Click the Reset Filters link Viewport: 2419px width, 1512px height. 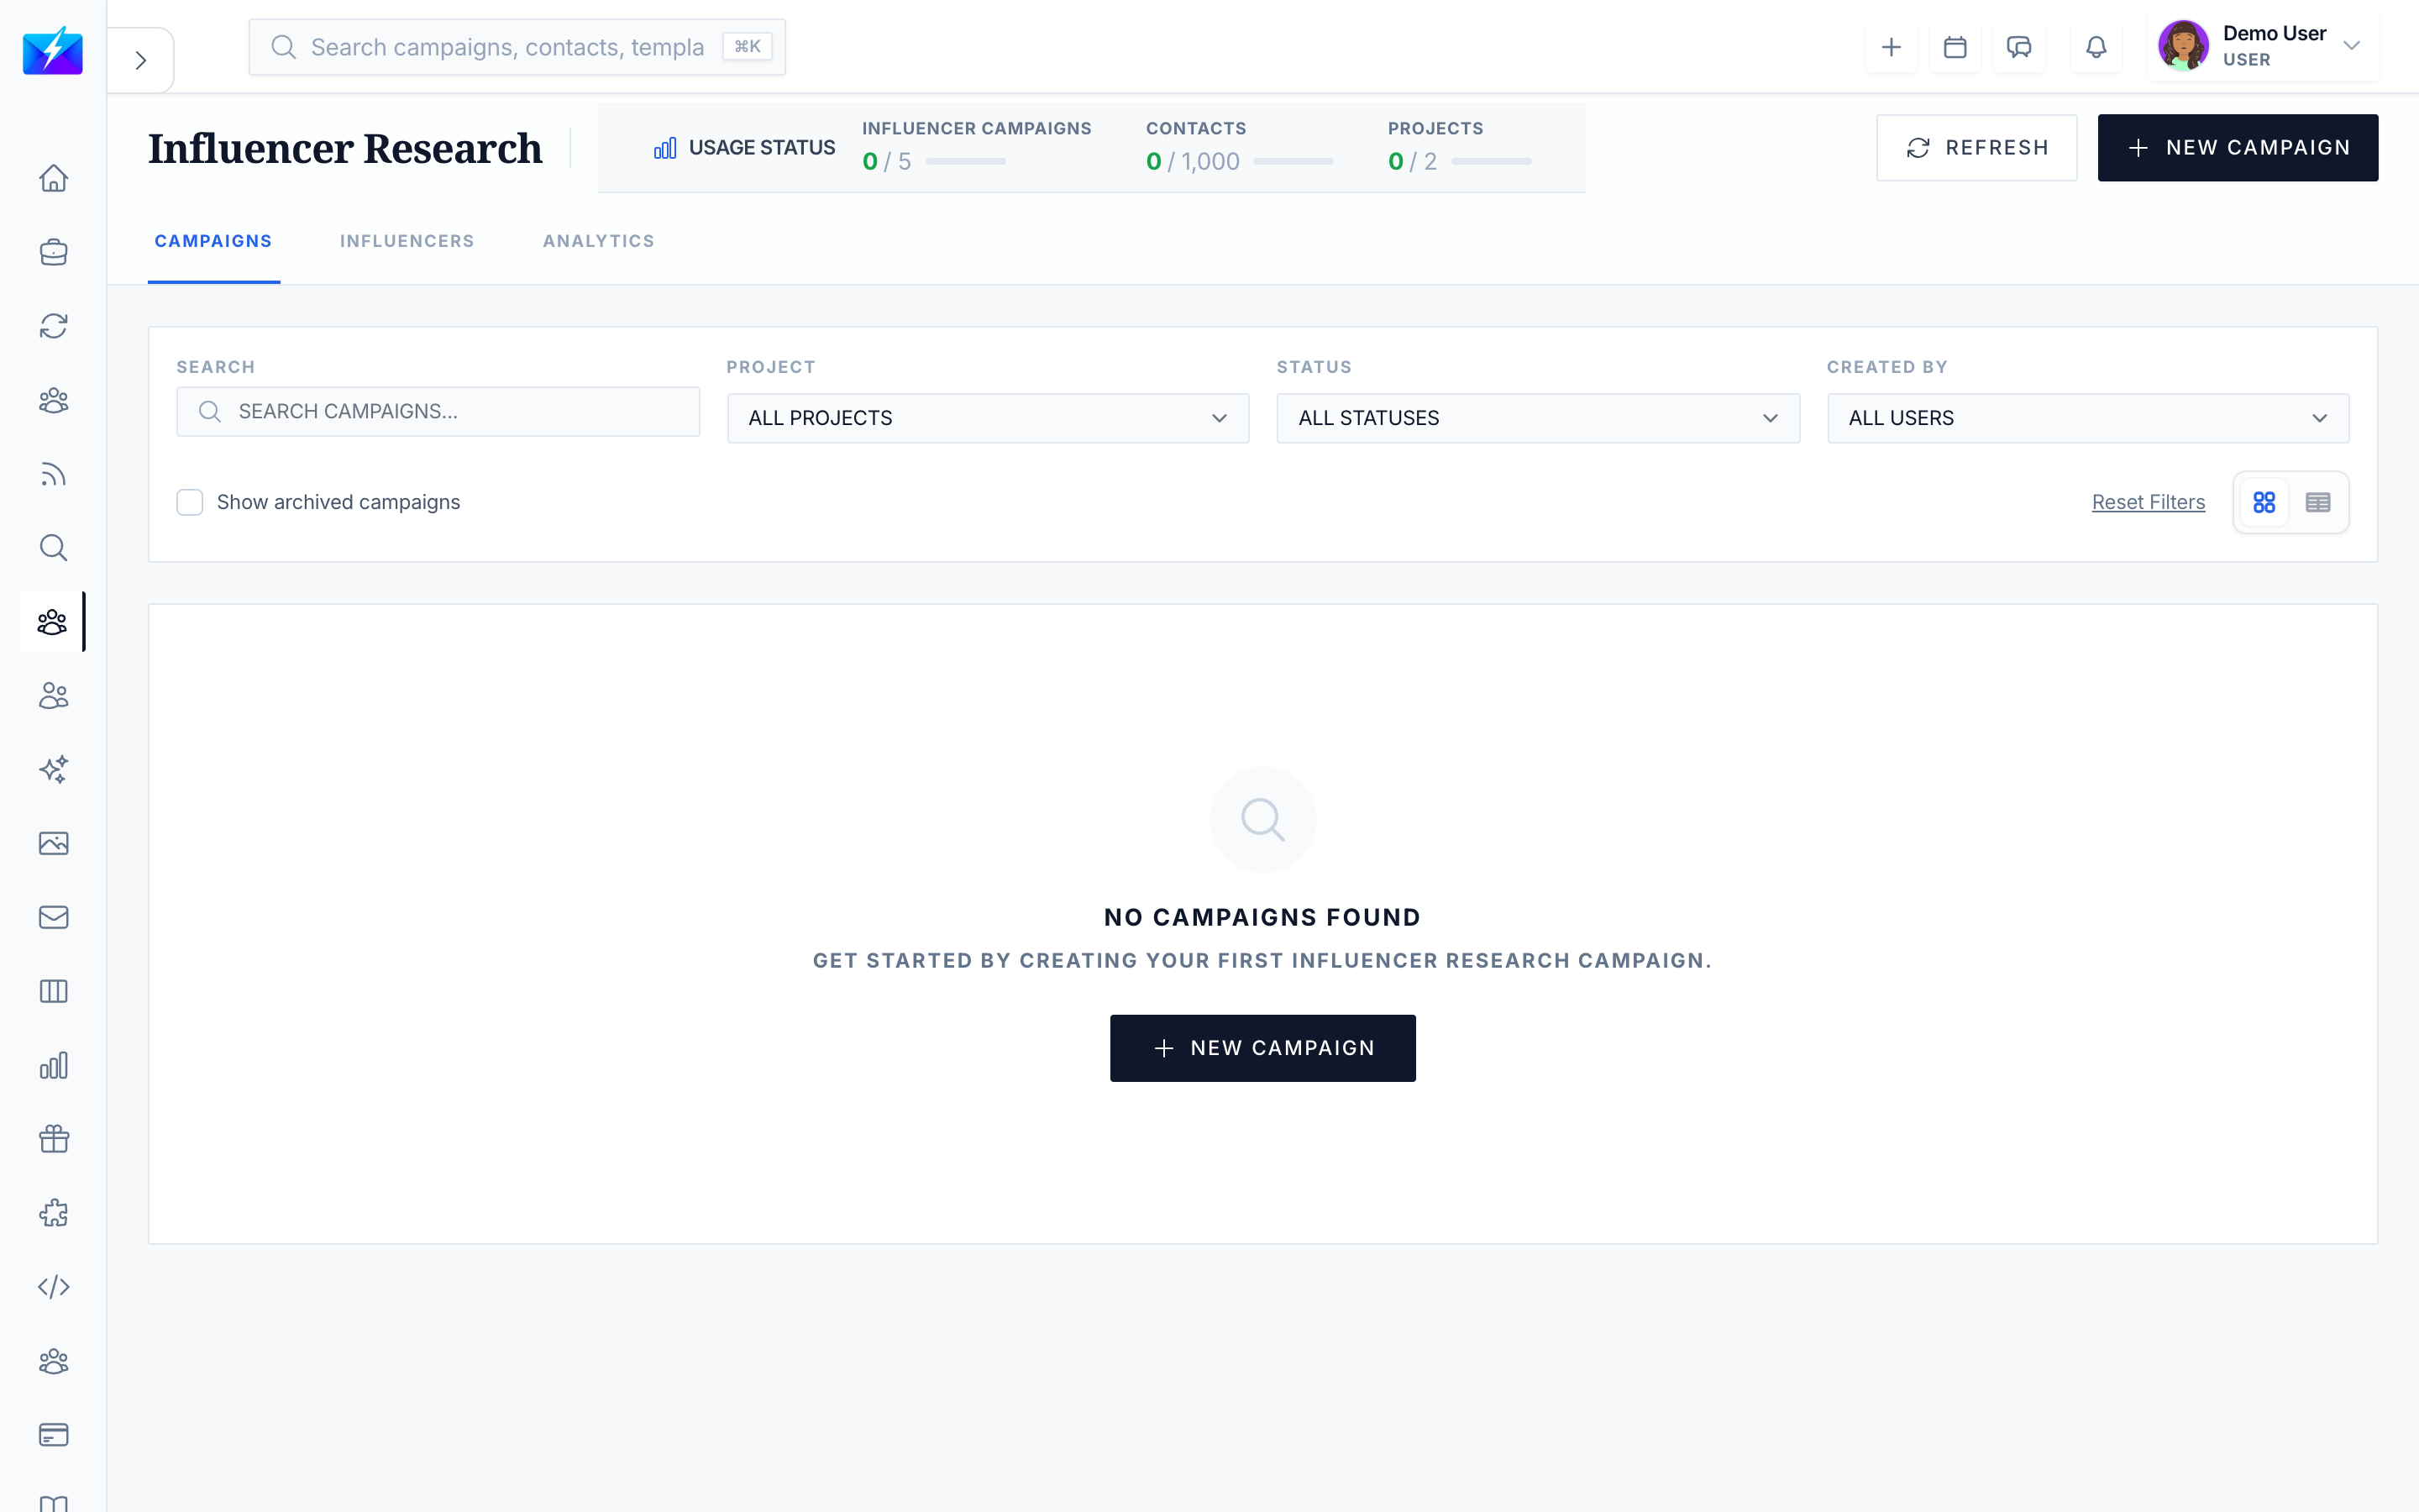[x=2148, y=502]
